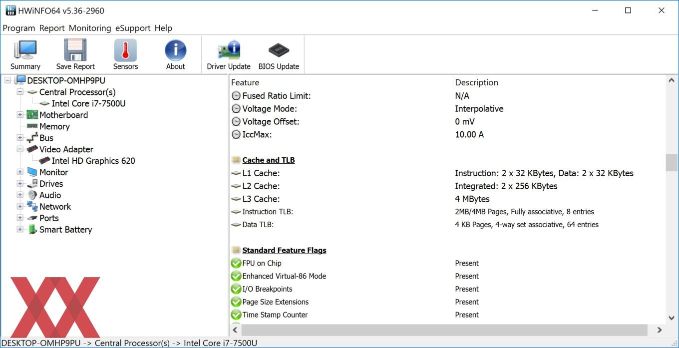This screenshot has height=348, width=679.
Task: Click the Ports icon in tree
Action: pyautogui.click(x=32, y=218)
